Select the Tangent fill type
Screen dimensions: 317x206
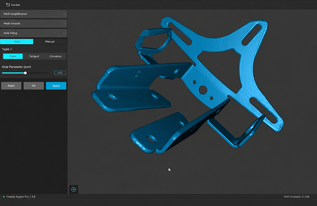pyautogui.click(x=34, y=56)
